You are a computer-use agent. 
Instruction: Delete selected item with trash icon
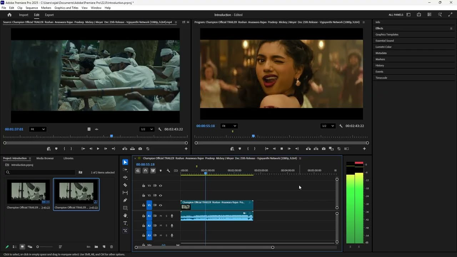coord(111,247)
